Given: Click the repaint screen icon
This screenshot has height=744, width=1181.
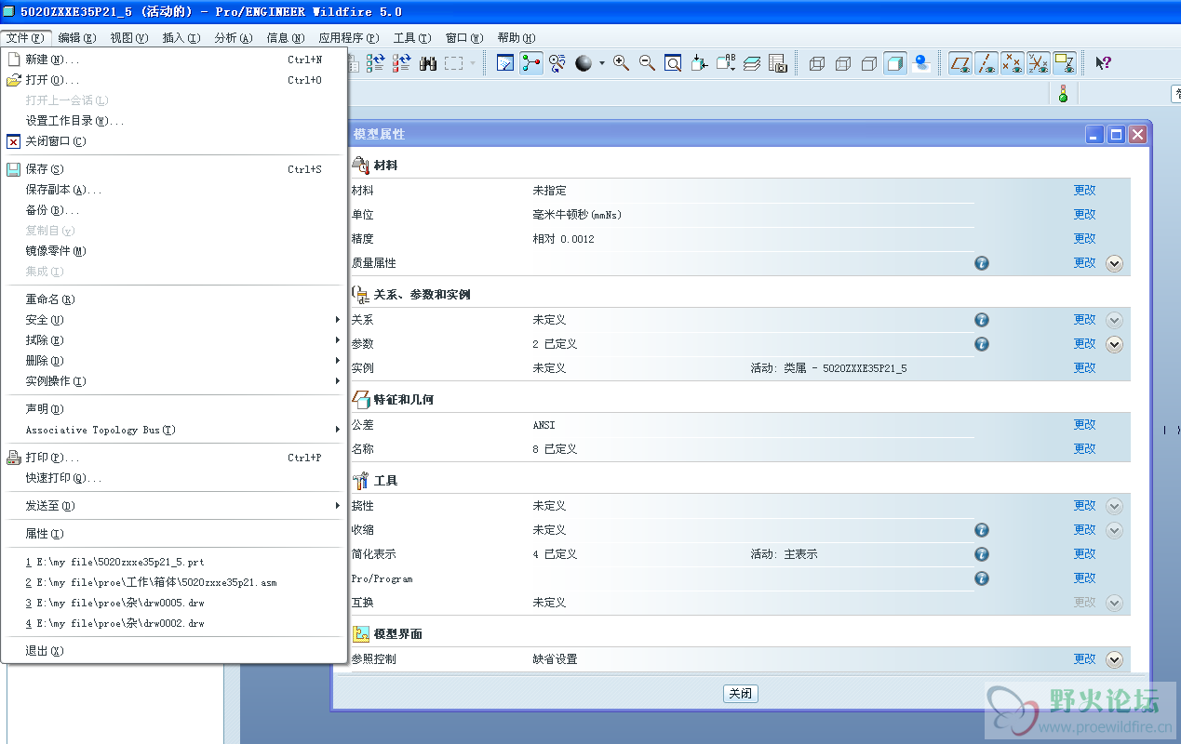Looking at the screenshot, I should point(505,63).
